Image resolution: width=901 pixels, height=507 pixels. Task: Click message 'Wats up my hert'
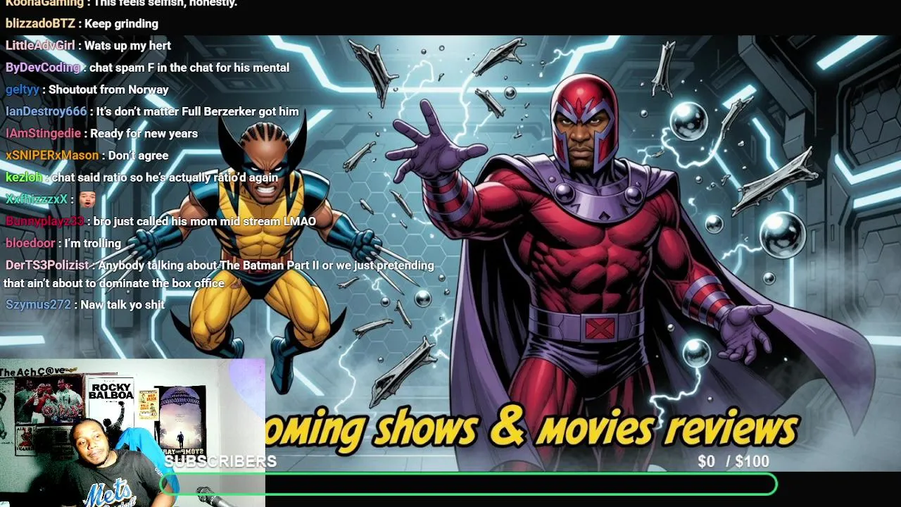[x=127, y=45]
